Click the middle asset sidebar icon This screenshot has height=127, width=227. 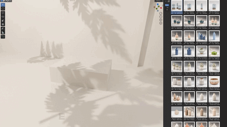click(x=167, y=8)
